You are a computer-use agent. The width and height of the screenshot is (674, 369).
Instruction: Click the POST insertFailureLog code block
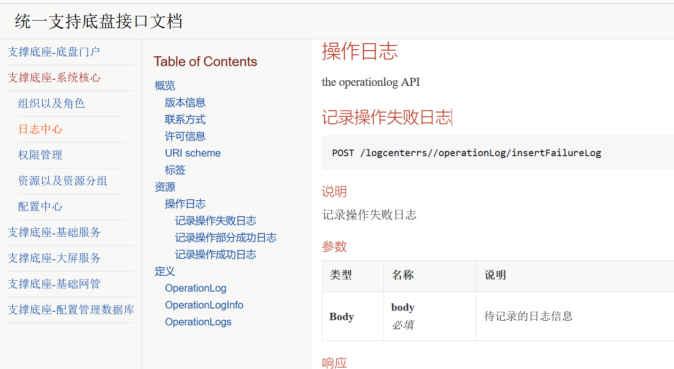[466, 153]
